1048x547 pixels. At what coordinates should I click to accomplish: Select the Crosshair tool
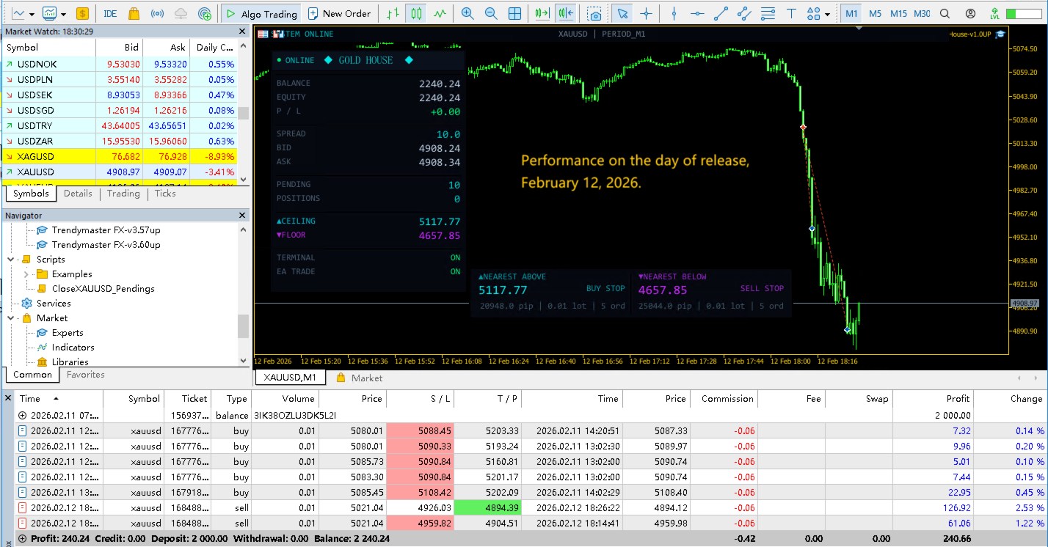pyautogui.click(x=647, y=13)
